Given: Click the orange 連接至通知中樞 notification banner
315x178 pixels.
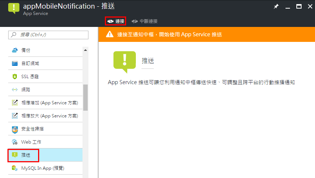Looking at the screenshot, I should [207, 34].
